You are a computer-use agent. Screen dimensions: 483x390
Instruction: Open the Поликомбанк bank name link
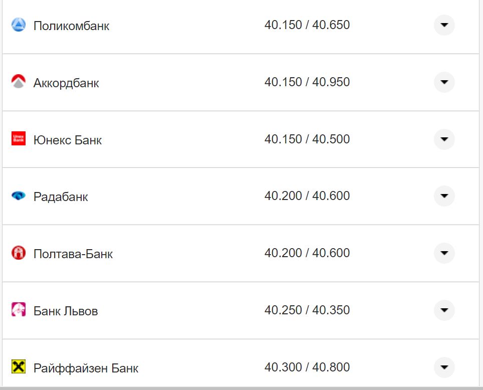click(x=71, y=26)
